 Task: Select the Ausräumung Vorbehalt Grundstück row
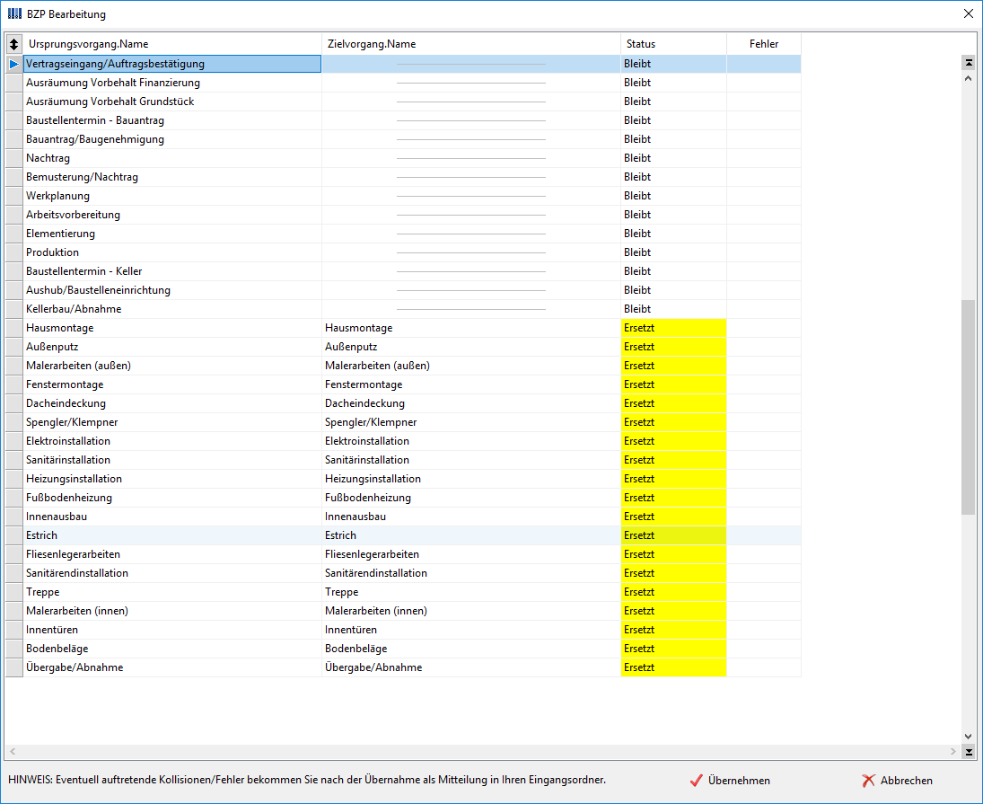point(403,102)
